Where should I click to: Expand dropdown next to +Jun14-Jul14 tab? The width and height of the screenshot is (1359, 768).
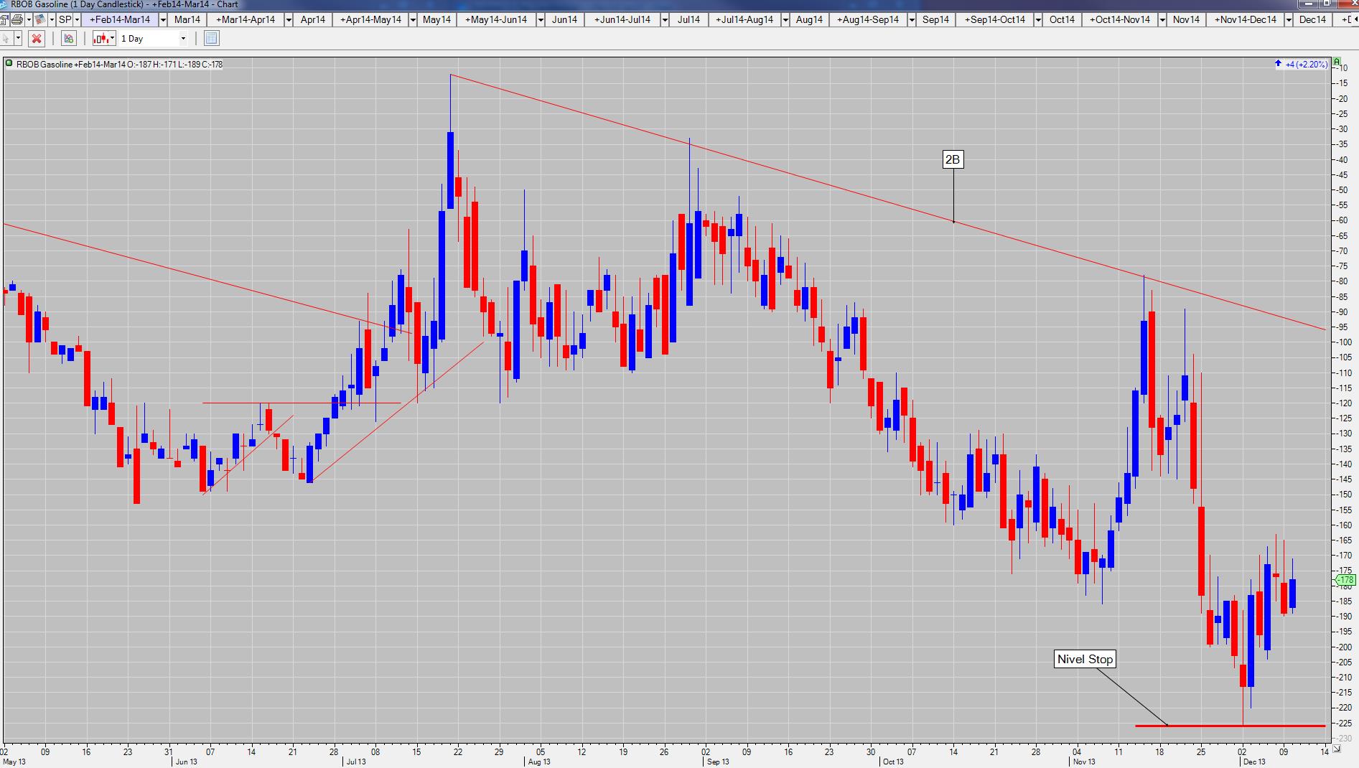click(665, 19)
